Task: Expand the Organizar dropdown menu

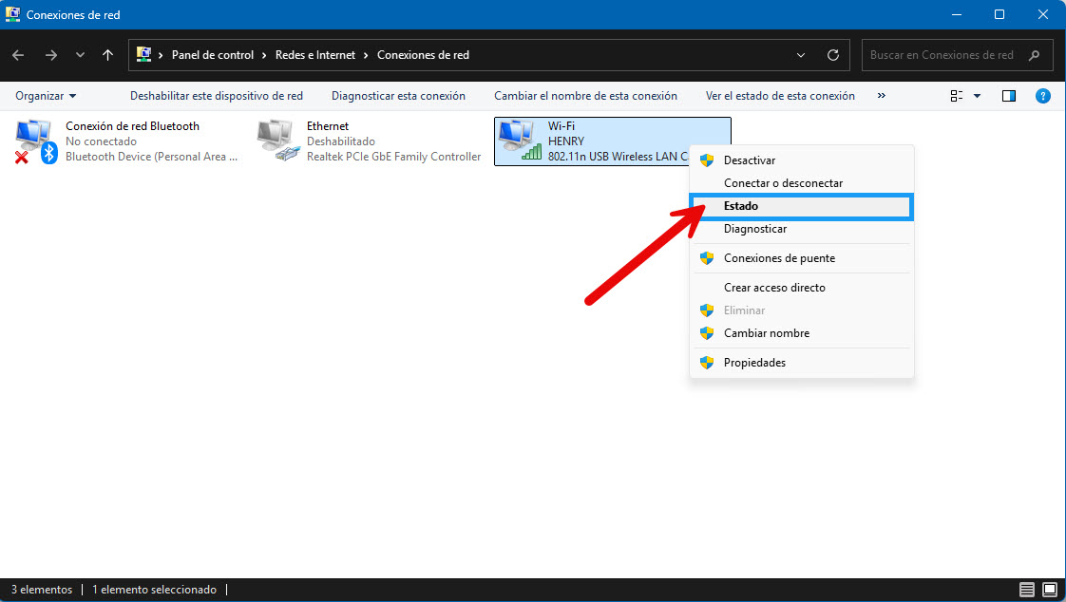Action: point(46,96)
